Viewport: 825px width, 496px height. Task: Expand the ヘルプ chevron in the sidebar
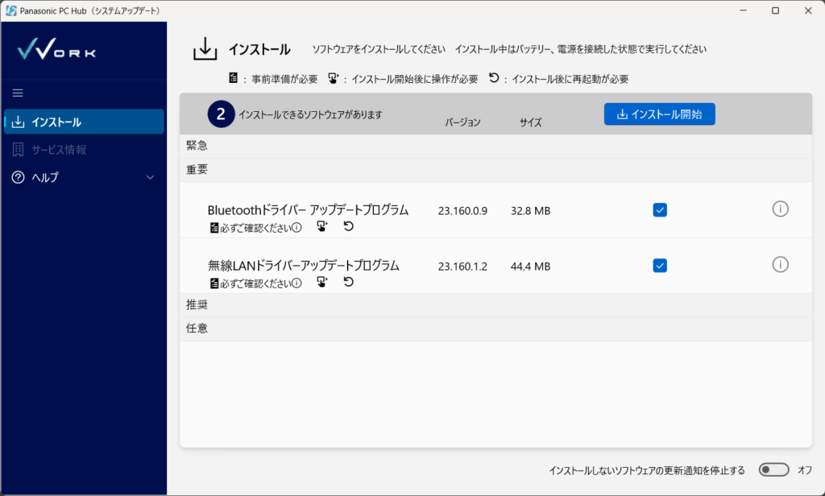pyautogui.click(x=150, y=177)
